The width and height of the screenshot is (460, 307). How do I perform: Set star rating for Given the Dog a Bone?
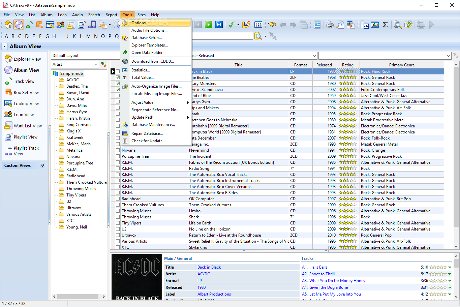click(438, 287)
